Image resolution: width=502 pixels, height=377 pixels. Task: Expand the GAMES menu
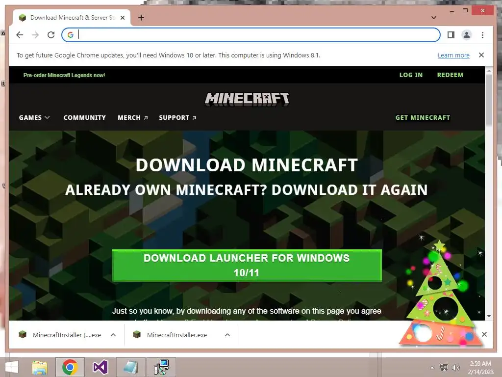tap(34, 118)
